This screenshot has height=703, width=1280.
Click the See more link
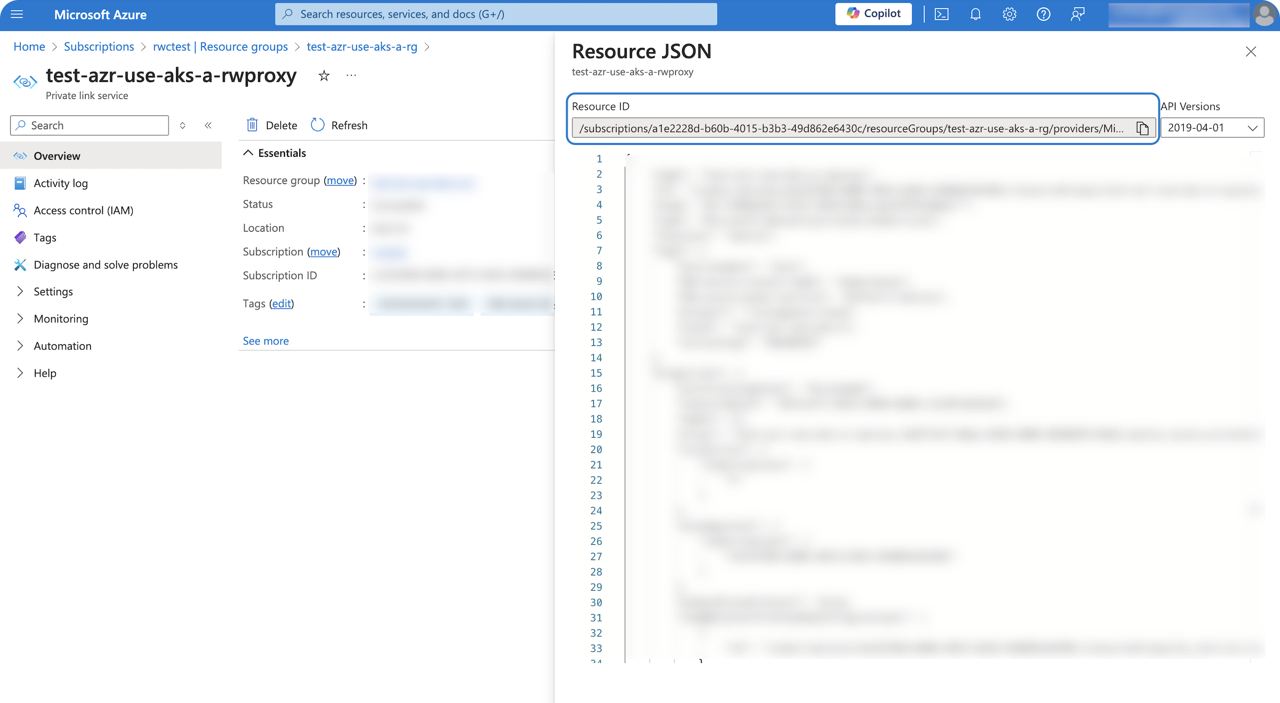pos(265,341)
